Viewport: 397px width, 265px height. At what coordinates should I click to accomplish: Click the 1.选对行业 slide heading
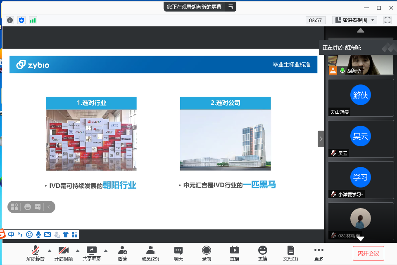tap(91, 103)
